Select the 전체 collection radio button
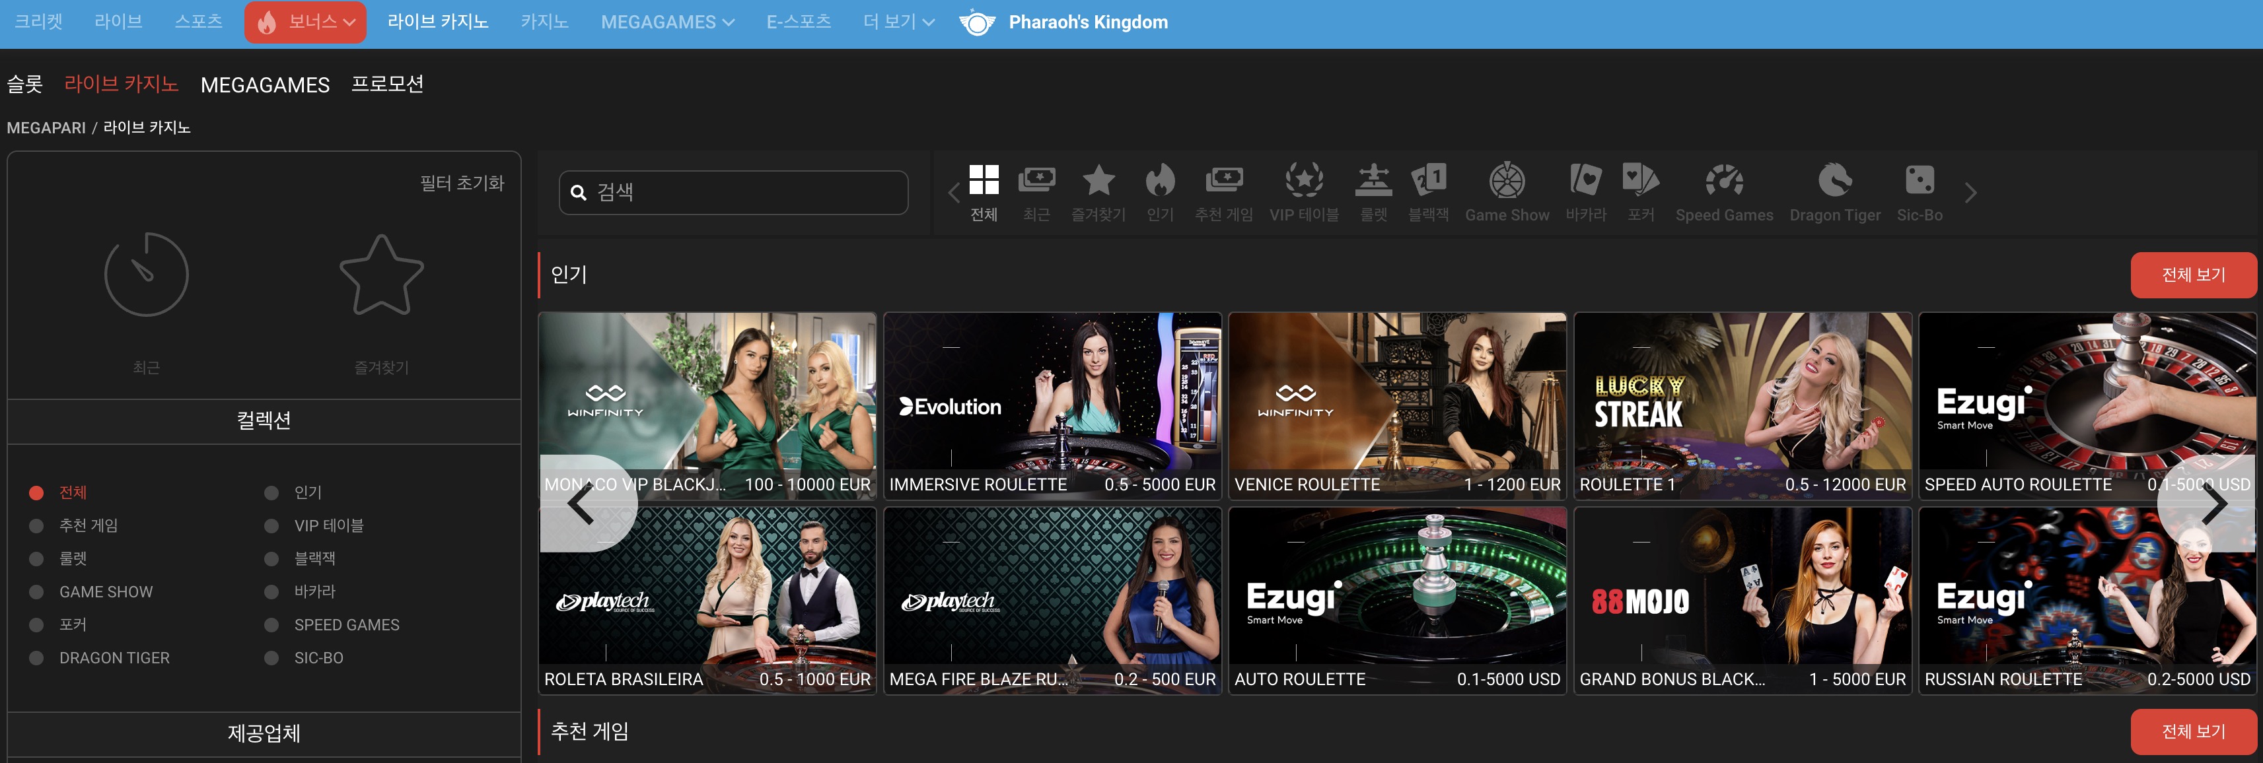The width and height of the screenshot is (2263, 763). pos(36,492)
